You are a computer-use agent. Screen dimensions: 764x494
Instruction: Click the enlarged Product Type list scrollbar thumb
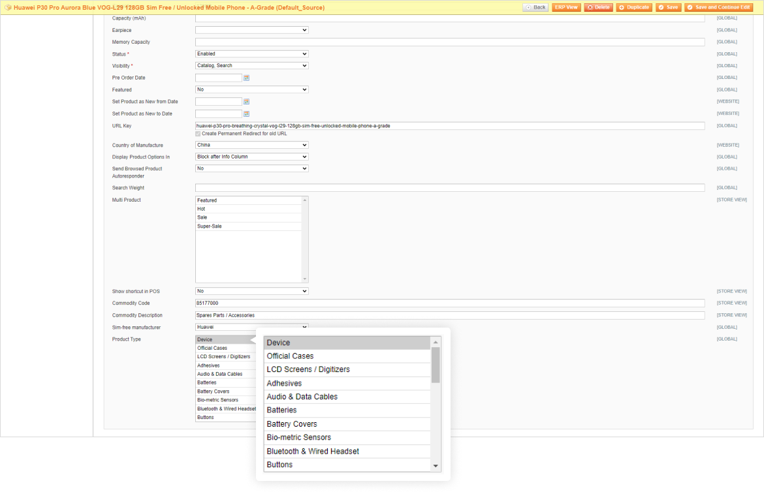(436, 365)
